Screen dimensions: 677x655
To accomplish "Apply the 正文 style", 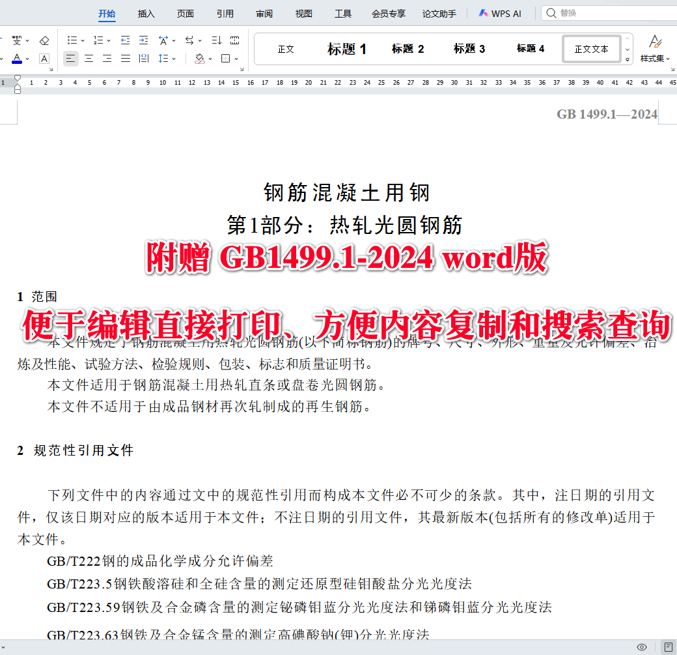I will (285, 50).
